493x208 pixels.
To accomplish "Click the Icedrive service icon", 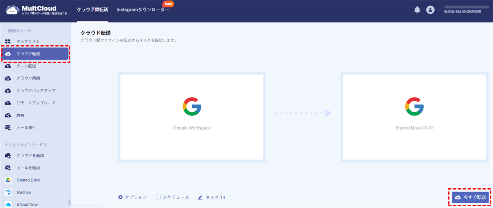I will click(x=8, y=192).
